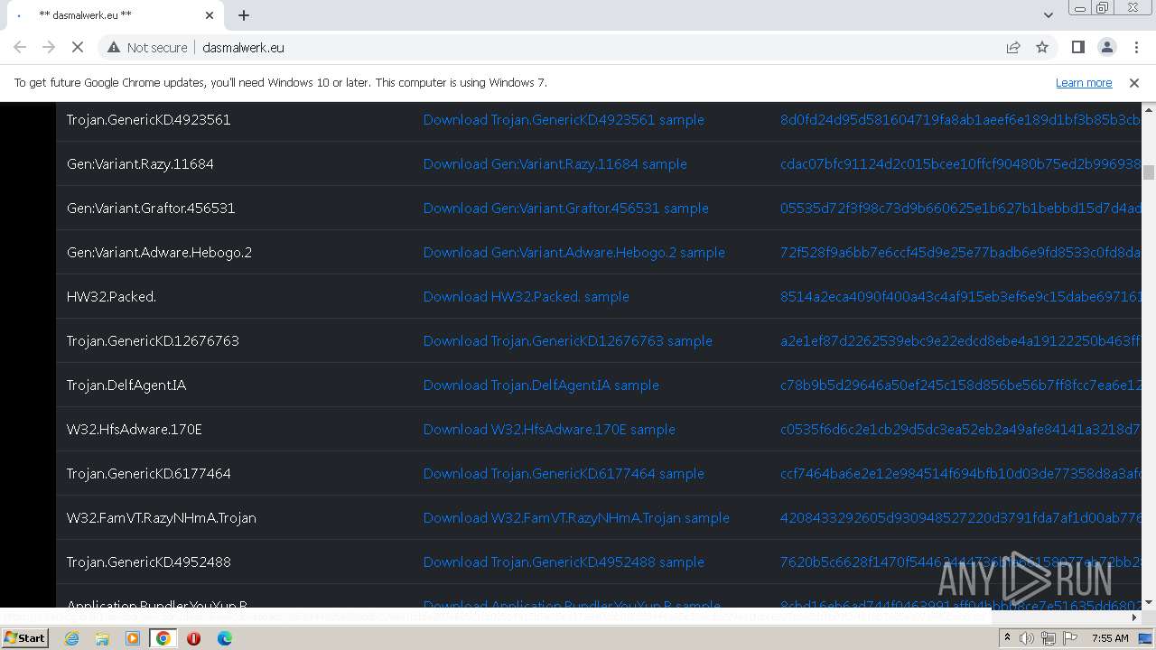
Task: Open hash link starting with 8514a2eca409
Action: click(960, 296)
